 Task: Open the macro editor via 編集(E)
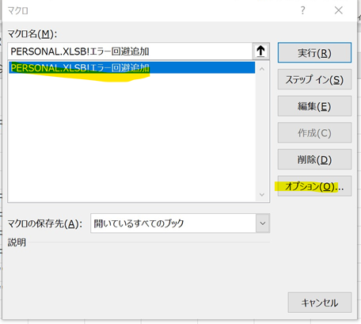314,106
